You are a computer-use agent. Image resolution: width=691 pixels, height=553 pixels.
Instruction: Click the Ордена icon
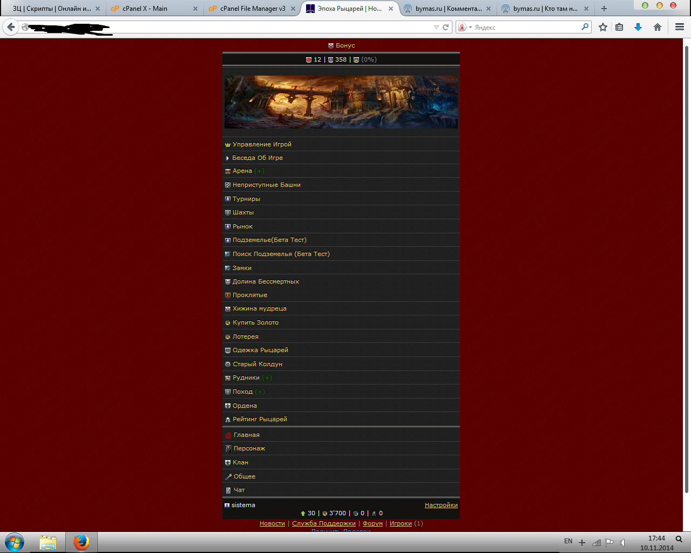point(228,406)
